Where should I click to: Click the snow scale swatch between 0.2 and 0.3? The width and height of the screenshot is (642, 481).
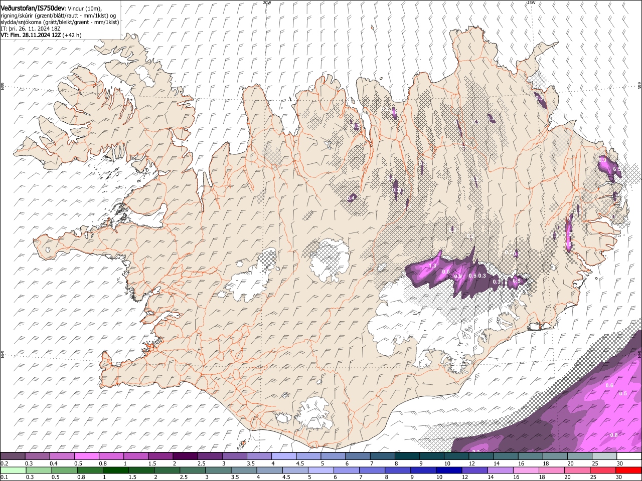click(13, 456)
